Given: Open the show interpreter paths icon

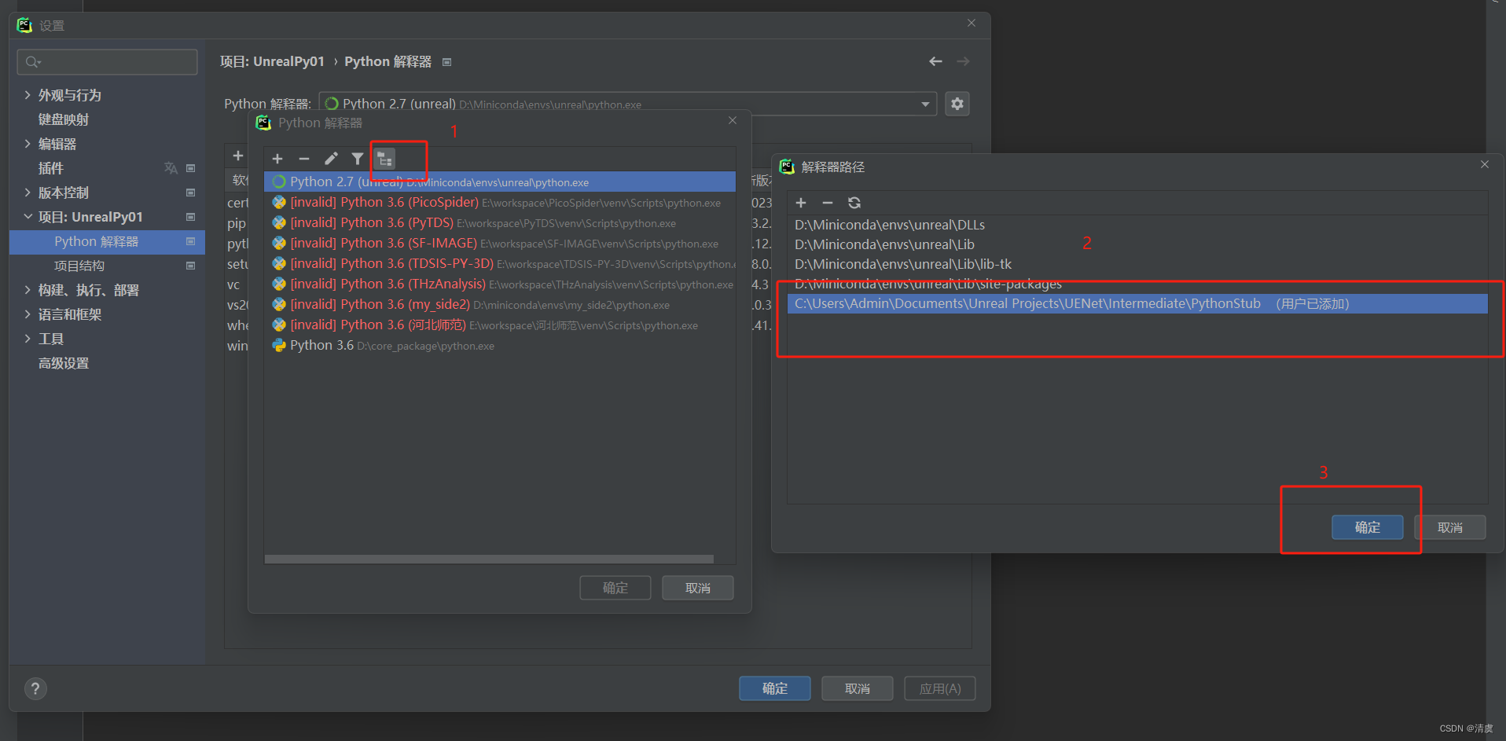Looking at the screenshot, I should [384, 158].
